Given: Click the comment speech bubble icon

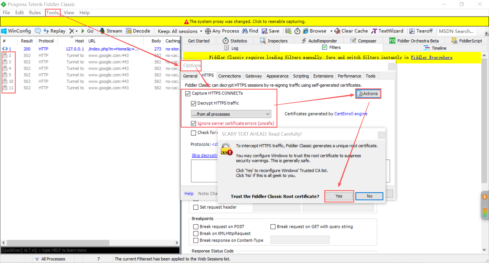Looking at the screenshot, I should 38,31.
